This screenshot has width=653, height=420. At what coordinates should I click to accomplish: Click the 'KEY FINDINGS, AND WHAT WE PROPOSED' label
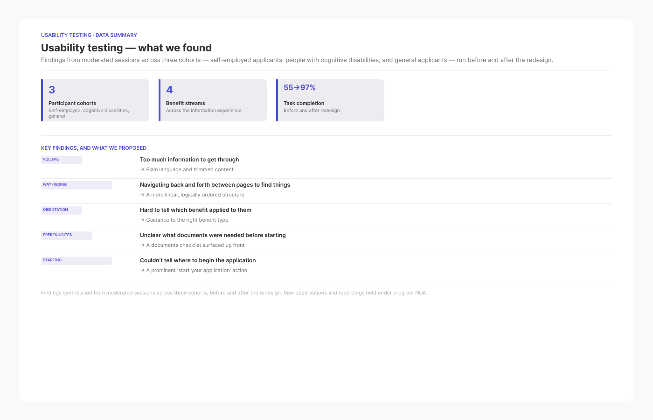pos(94,148)
